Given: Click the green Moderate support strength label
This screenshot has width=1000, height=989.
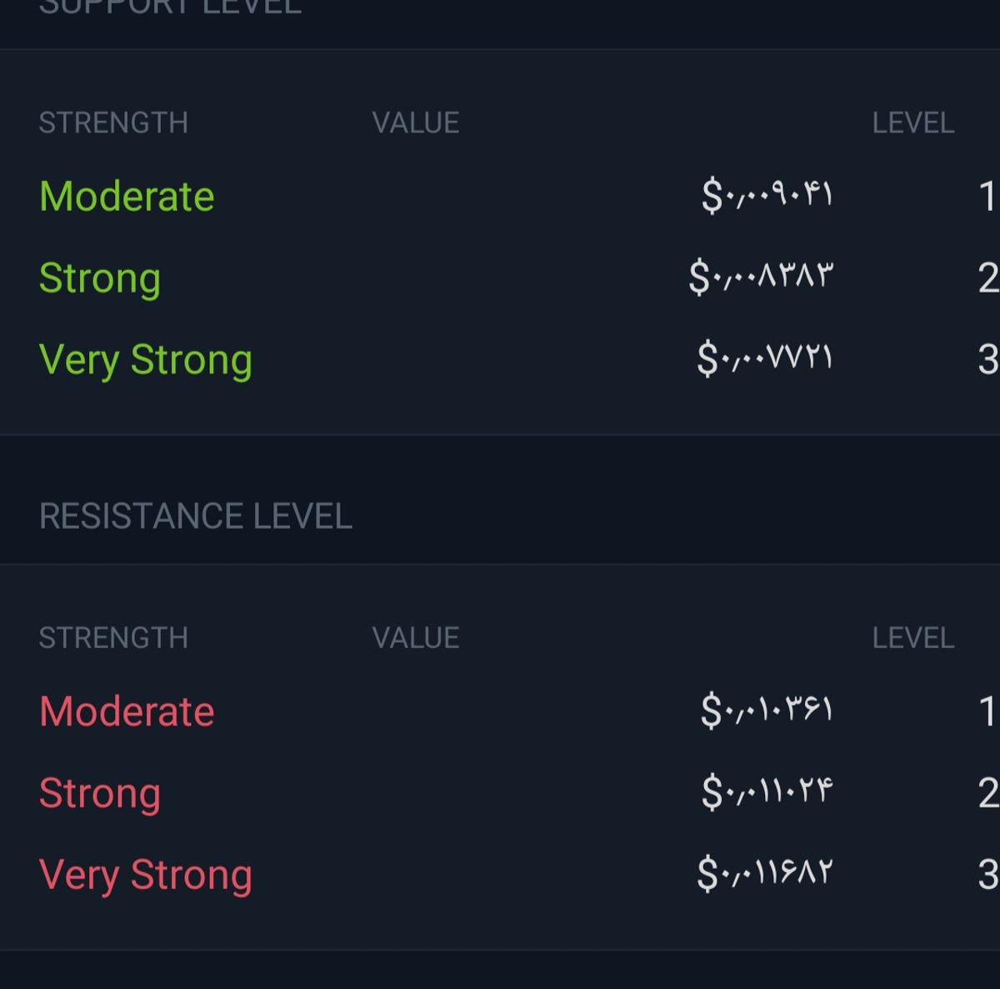Looking at the screenshot, I should click(127, 197).
